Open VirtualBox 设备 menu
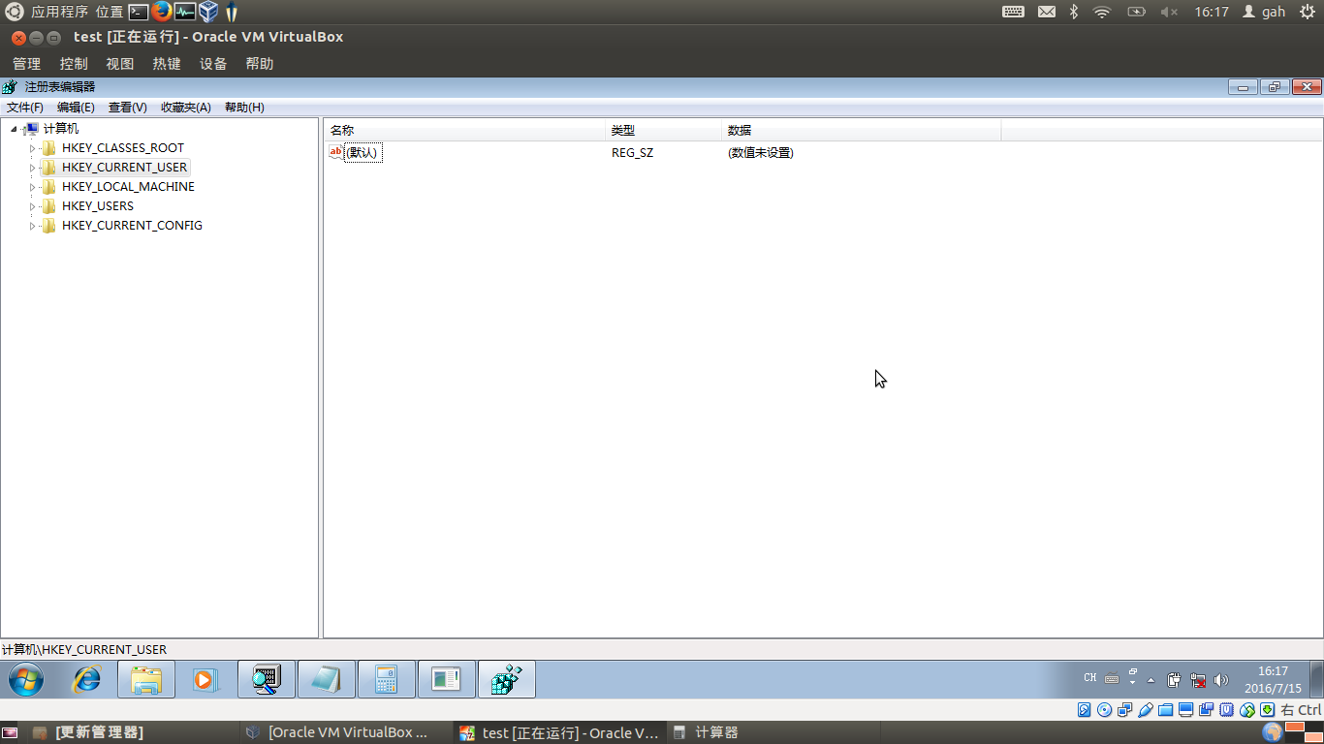Viewport: 1324px width, 744px height. [213, 64]
